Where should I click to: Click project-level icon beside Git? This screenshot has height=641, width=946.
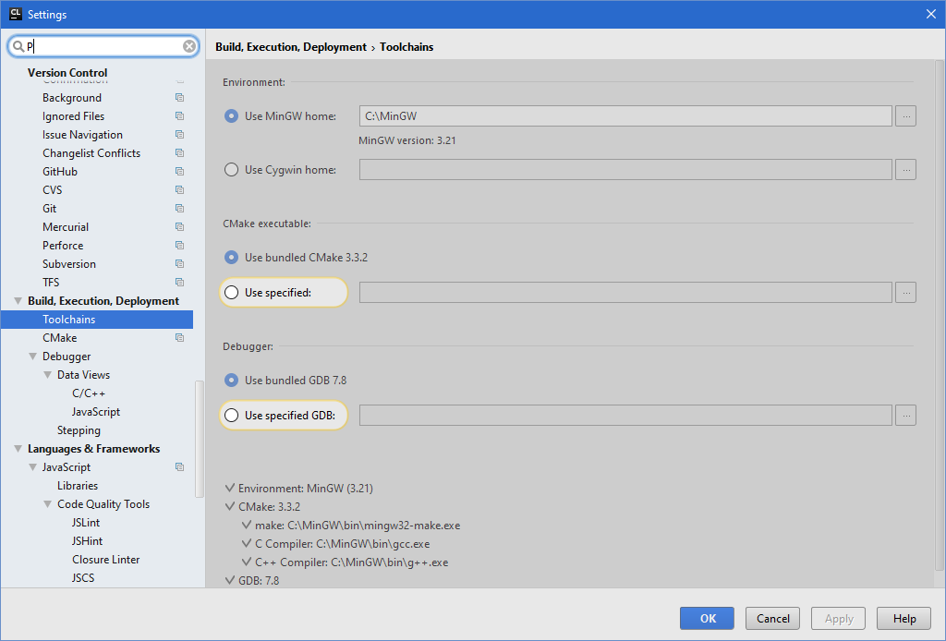179,208
